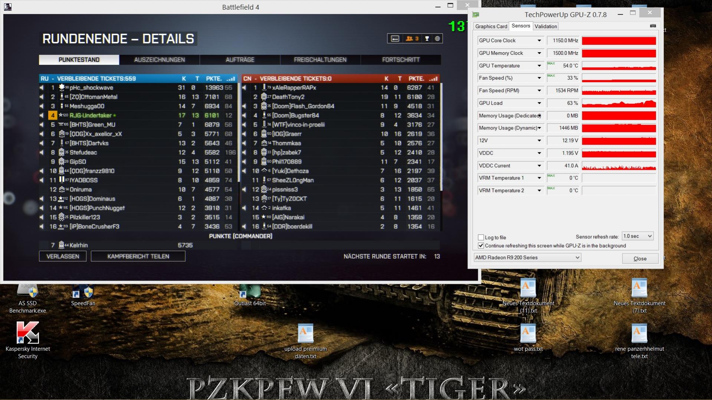
Task: Click the ping signal column icon for RU team
Action: click(231, 79)
